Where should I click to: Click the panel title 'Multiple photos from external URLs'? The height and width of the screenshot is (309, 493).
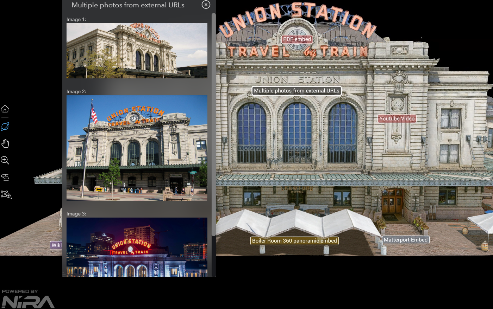click(128, 5)
